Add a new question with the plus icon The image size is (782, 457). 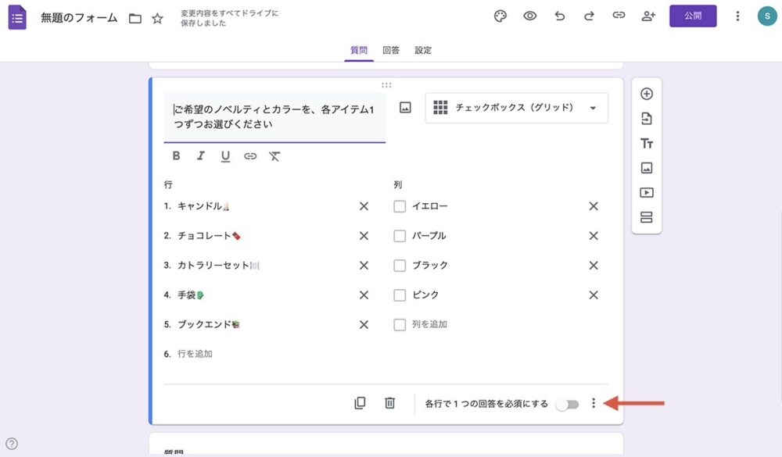coord(647,93)
